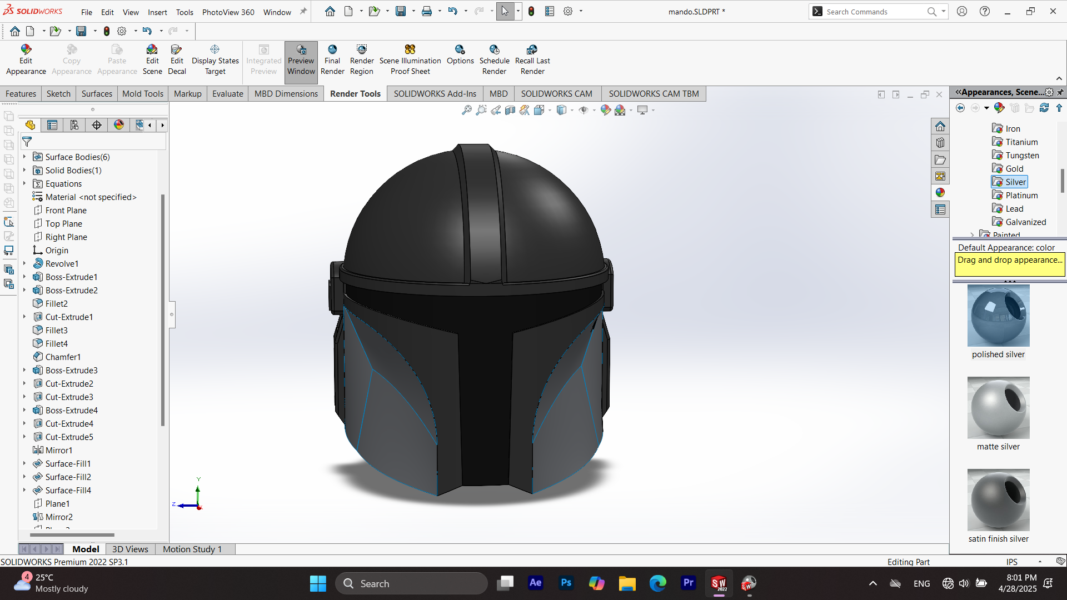
Task: Pin the menu bar with pushpin
Action: tap(303, 12)
